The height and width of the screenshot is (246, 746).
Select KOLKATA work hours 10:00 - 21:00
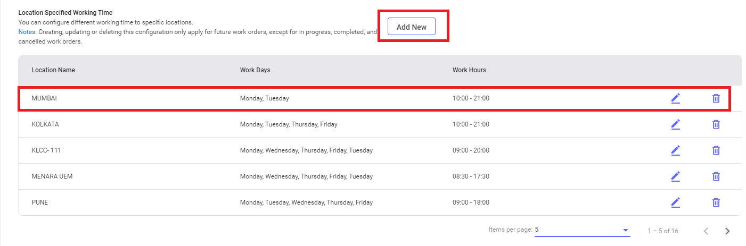click(x=471, y=124)
